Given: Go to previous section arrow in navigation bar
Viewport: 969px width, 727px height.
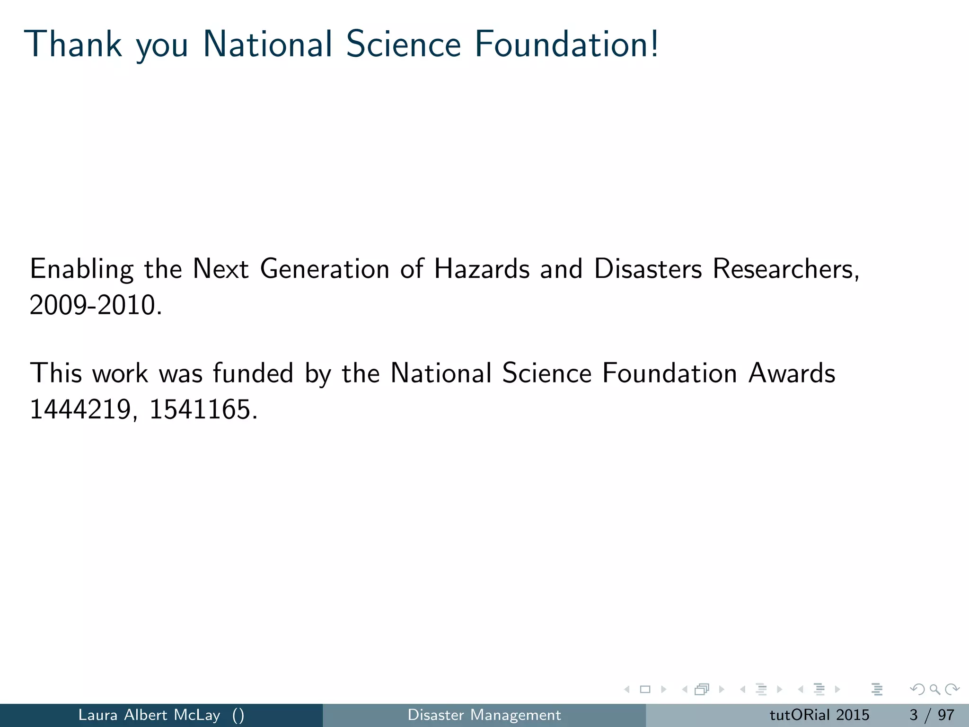Looking at the screenshot, I should pos(800,690).
